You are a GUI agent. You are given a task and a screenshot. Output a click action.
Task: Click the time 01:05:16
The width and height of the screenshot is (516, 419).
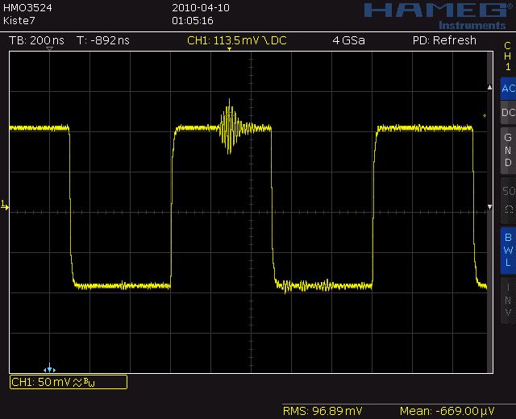[193, 21]
